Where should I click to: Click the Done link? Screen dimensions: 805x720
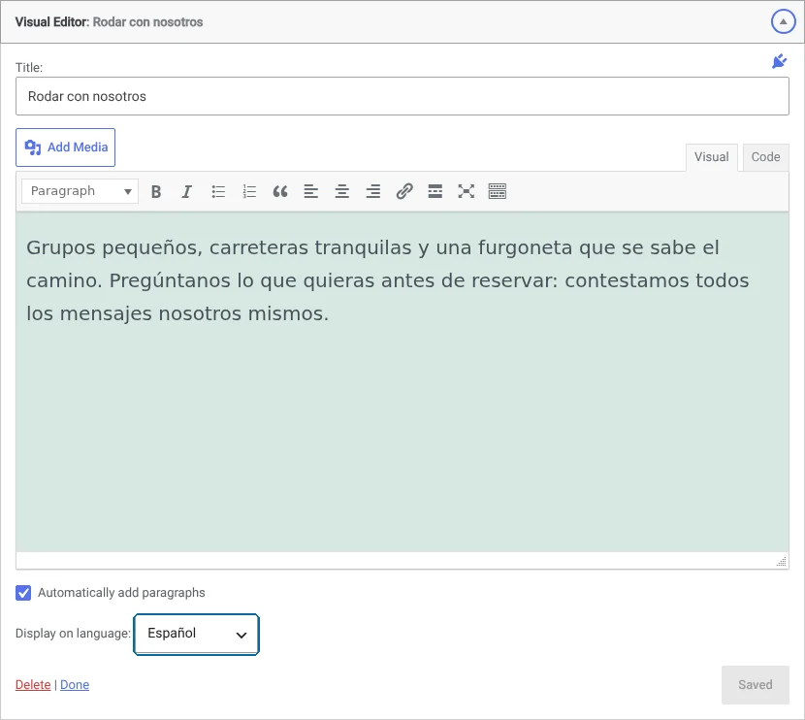pyautogui.click(x=75, y=684)
